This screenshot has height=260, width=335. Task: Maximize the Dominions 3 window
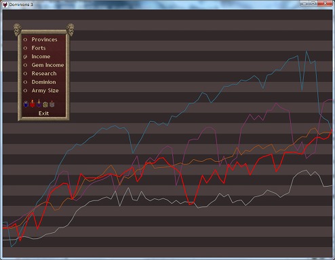tap(313, 3)
